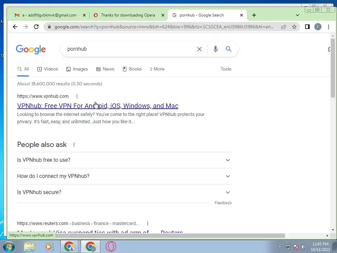Viewport: 337px width, 253px height.
Task: Go to the Google homepage via the logo
Action: (x=31, y=49)
